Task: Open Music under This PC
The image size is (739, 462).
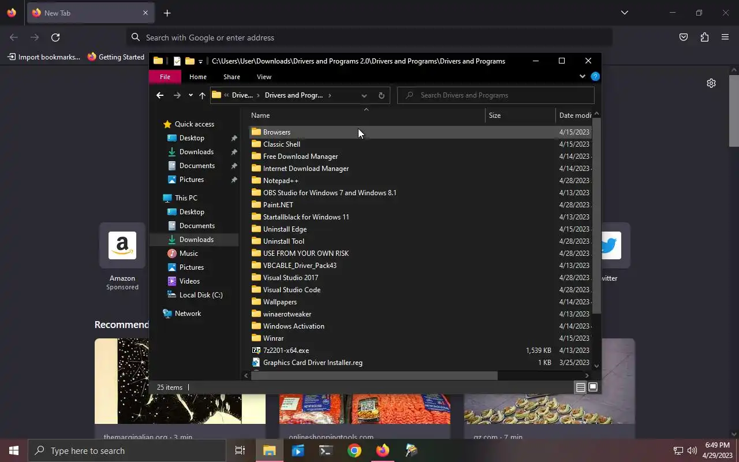Action: pos(188,254)
